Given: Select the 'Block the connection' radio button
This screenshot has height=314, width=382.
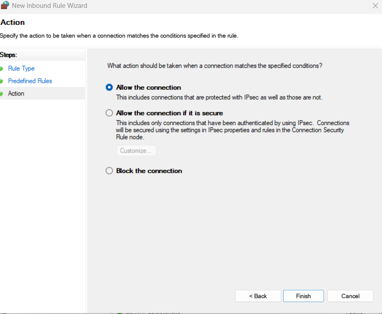Looking at the screenshot, I should [109, 171].
